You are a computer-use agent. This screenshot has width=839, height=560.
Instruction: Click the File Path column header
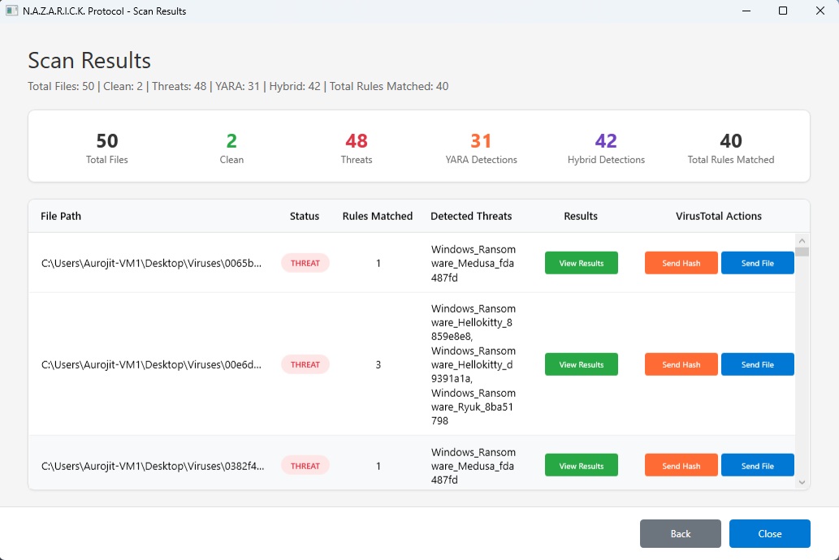(61, 216)
